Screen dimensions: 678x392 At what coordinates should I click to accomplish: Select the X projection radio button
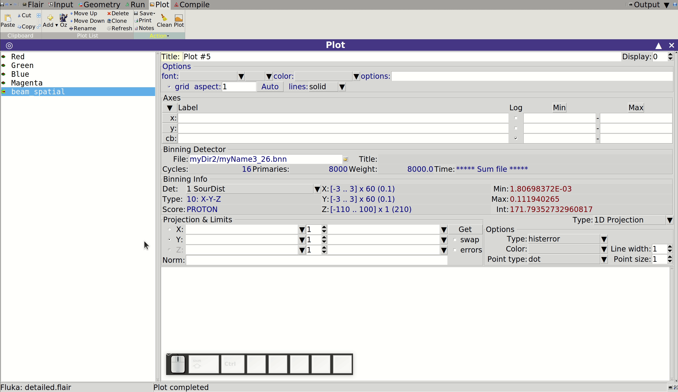(169, 229)
